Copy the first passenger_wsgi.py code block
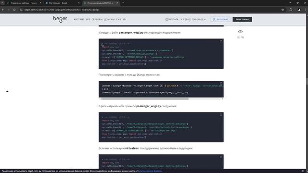Screen dimensions: 308x173 point(221,41)
